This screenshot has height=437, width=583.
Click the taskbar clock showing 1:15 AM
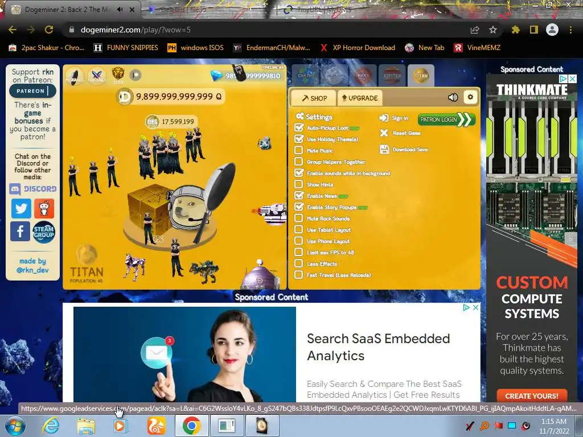[x=554, y=426]
